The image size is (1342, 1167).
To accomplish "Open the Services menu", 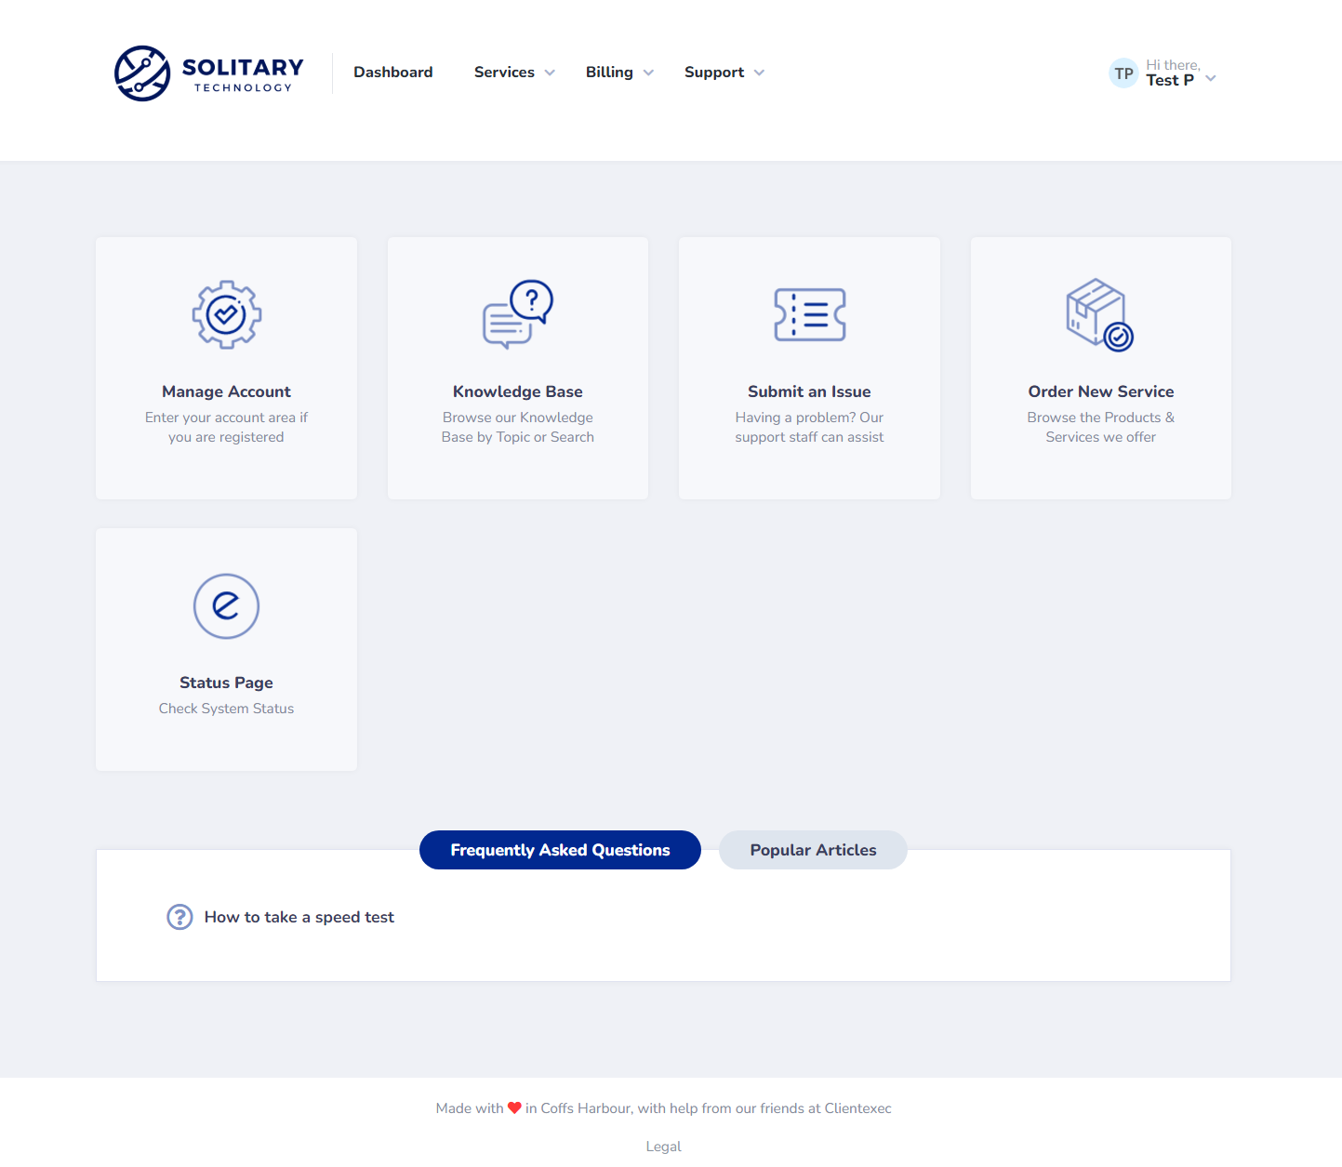I will tap(504, 73).
